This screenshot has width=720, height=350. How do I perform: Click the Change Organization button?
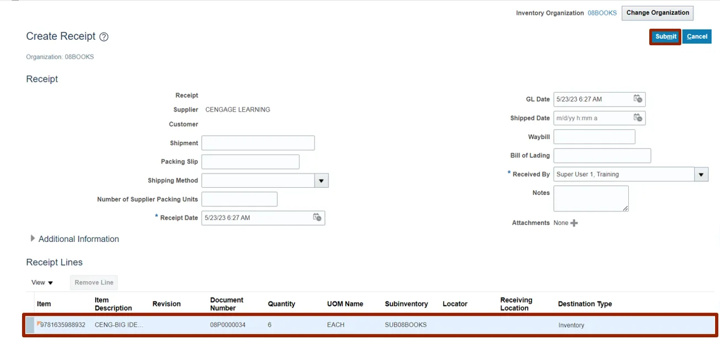pyautogui.click(x=658, y=13)
